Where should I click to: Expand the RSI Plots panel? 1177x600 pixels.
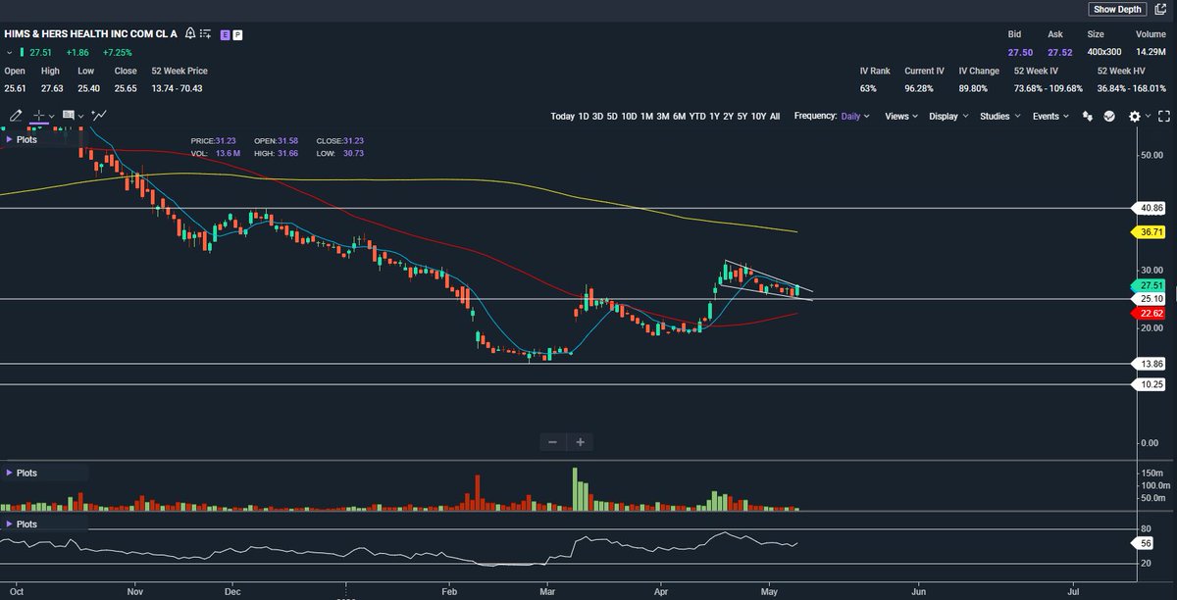point(22,525)
